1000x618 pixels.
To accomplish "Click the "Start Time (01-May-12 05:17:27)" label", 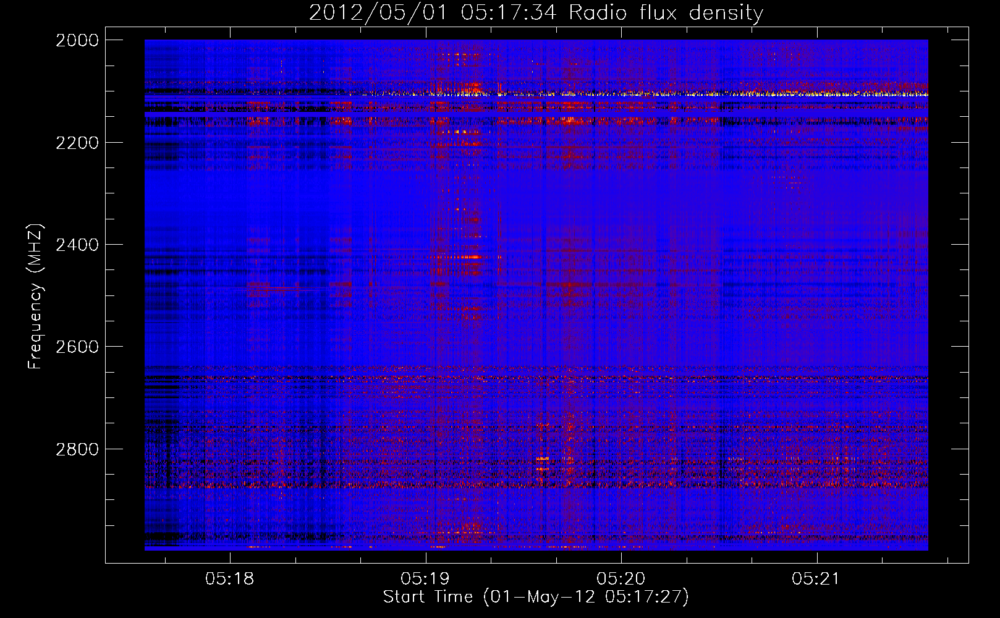I will click(x=536, y=597).
